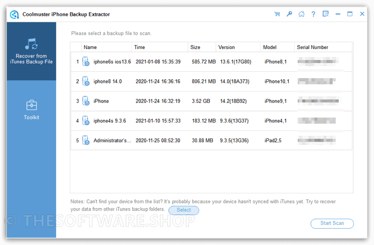Screen dimensions: 374x245
Task: Click the blurred serial number for iPad2,5
Action: coord(317,140)
